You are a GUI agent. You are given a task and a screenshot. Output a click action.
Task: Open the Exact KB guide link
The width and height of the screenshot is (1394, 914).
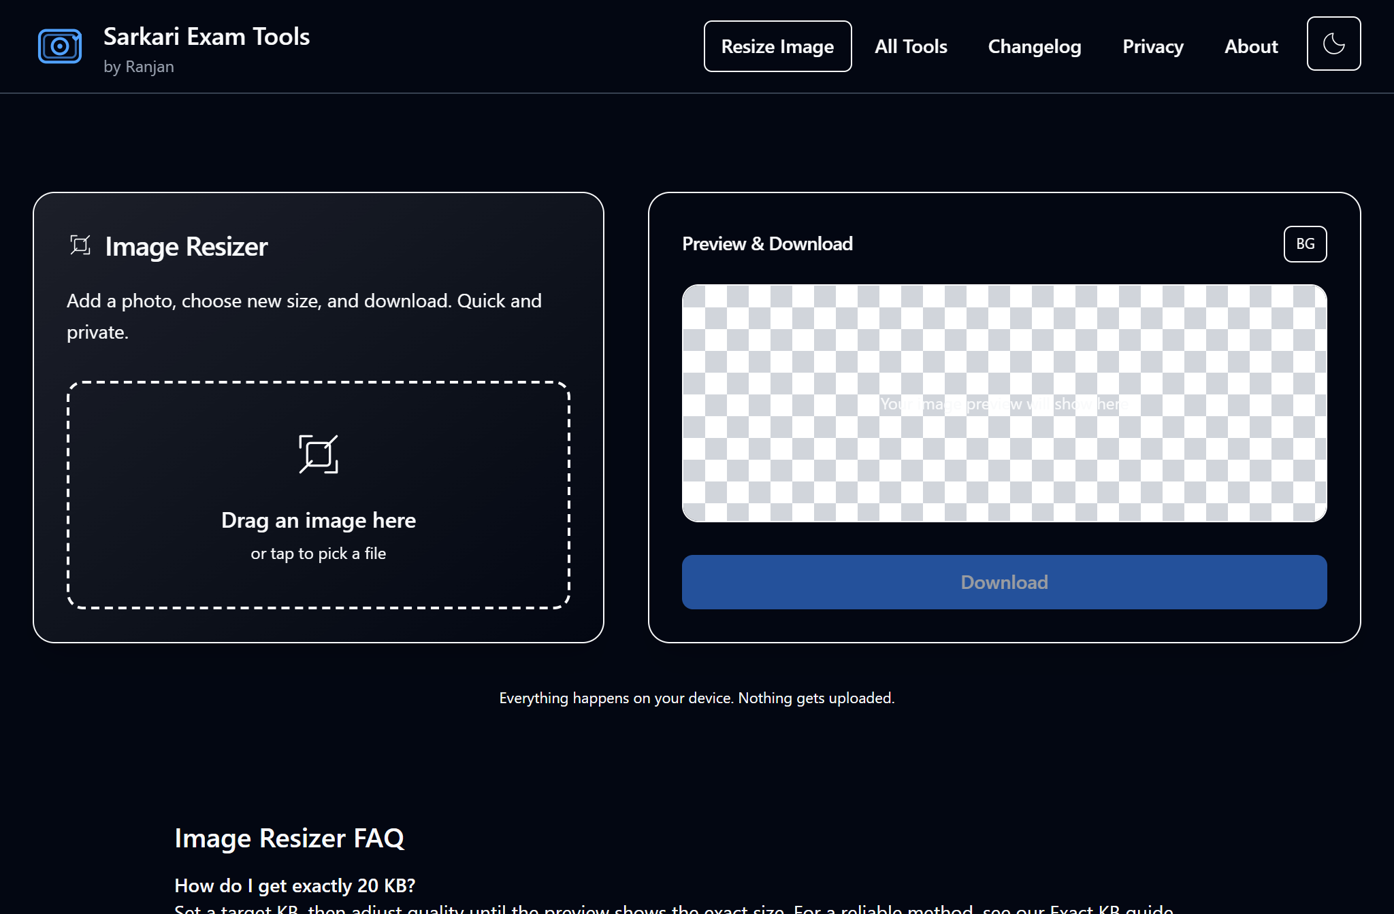1111,909
